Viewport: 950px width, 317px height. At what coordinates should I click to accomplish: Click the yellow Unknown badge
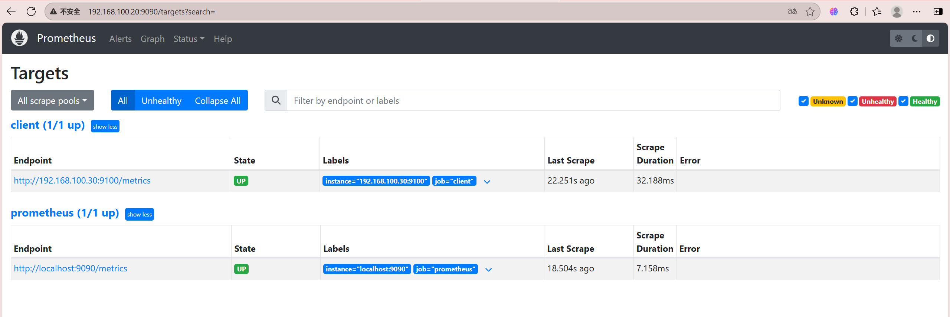pos(828,101)
